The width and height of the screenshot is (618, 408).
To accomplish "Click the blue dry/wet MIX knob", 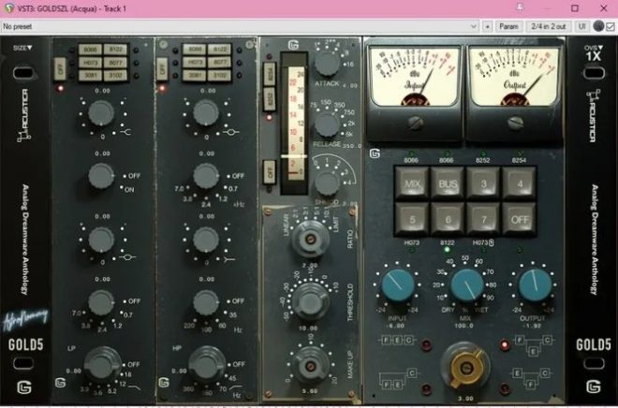I will (x=466, y=284).
